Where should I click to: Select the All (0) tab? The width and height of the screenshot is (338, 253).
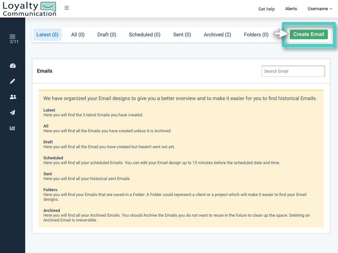[78, 34]
